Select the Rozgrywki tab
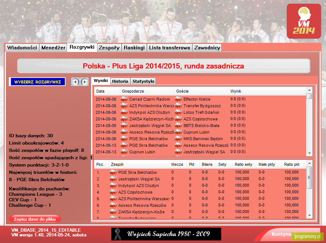The width and height of the screenshot is (326, 243). 82,47
